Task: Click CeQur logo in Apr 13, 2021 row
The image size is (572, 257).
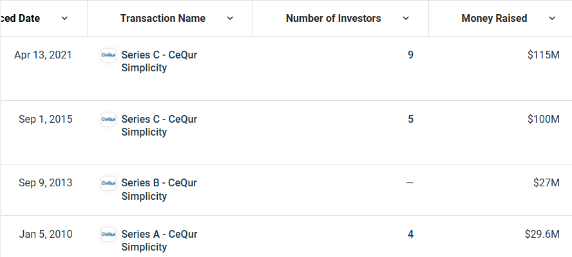Action: click(108, 55)
